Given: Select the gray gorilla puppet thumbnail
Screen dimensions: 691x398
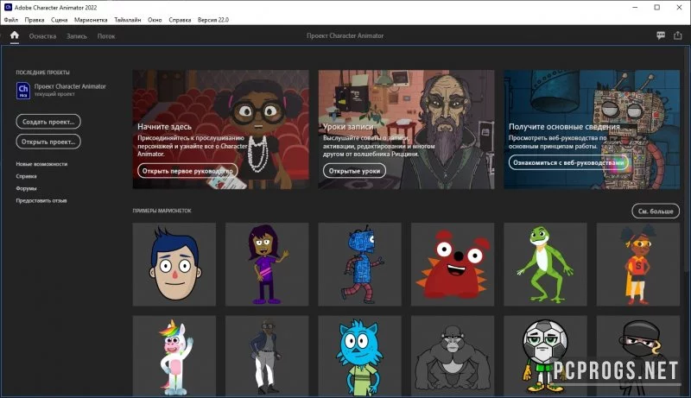Looking at the screenshot, I should coord(453,356).
